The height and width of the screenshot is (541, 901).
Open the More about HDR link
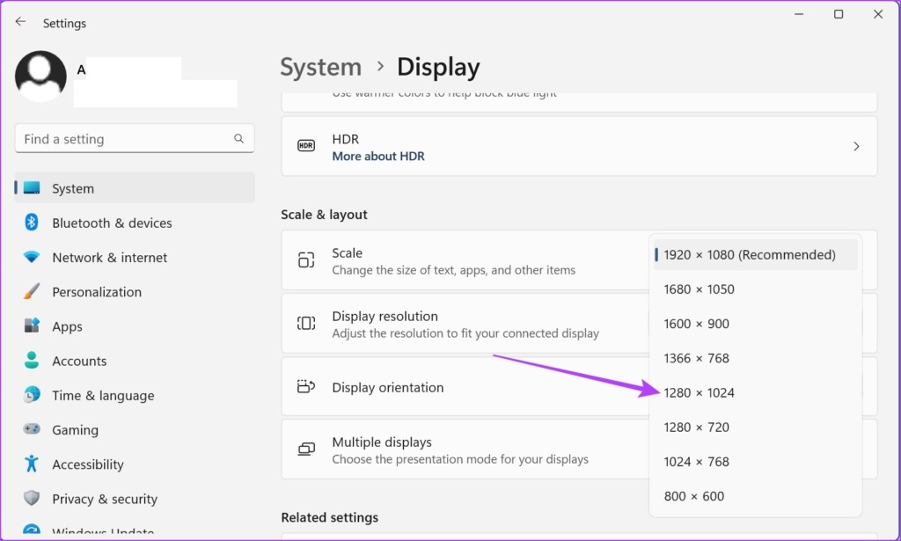click(x=378, y=156)
